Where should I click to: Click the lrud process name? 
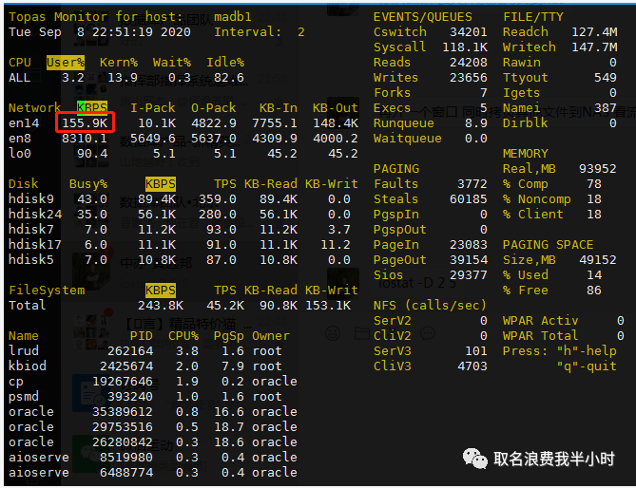(24, 350)
